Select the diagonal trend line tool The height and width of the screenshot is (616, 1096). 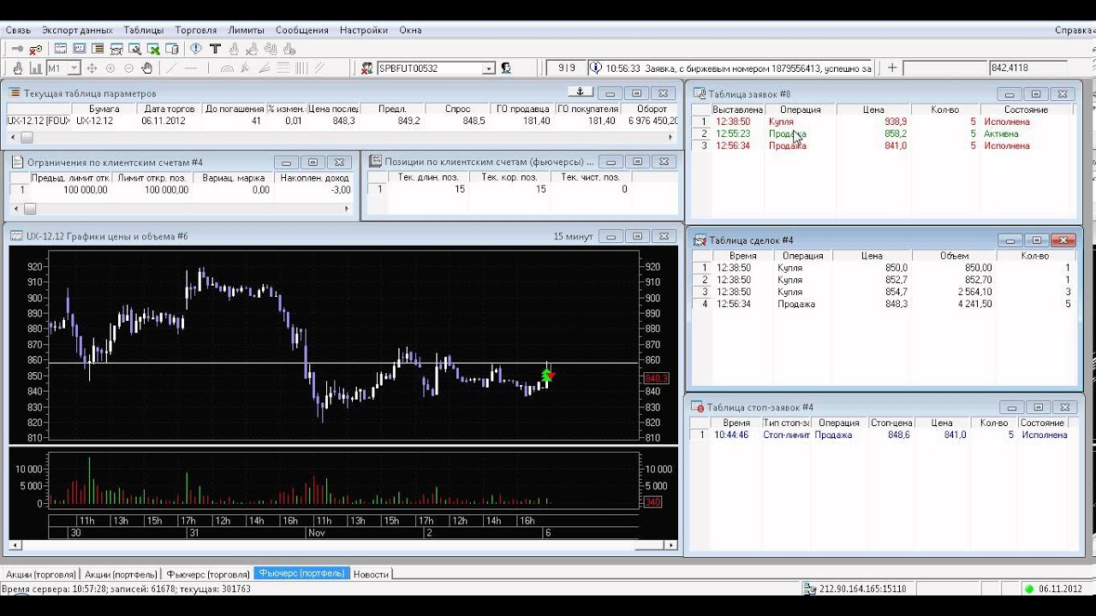point(171,68)
